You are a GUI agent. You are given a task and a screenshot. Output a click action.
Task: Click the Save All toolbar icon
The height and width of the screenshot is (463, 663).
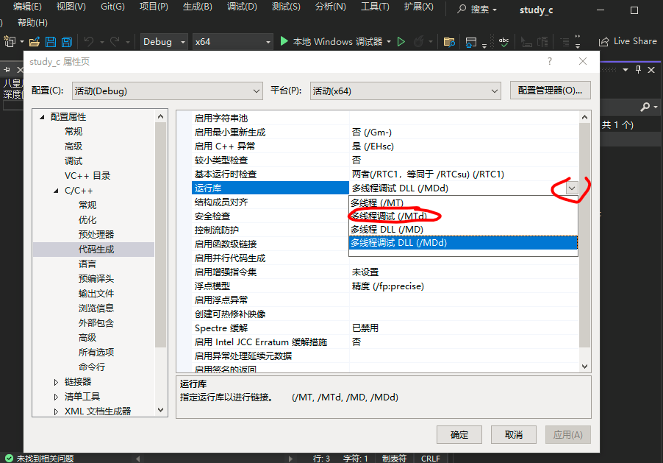tap(66, 42)
